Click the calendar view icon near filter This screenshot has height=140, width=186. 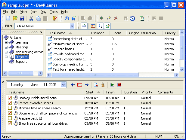(93, 26)
